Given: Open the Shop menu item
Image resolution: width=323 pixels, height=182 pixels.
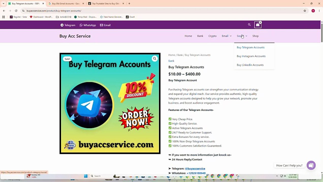Looking at the screenshot, I should 255,36.
